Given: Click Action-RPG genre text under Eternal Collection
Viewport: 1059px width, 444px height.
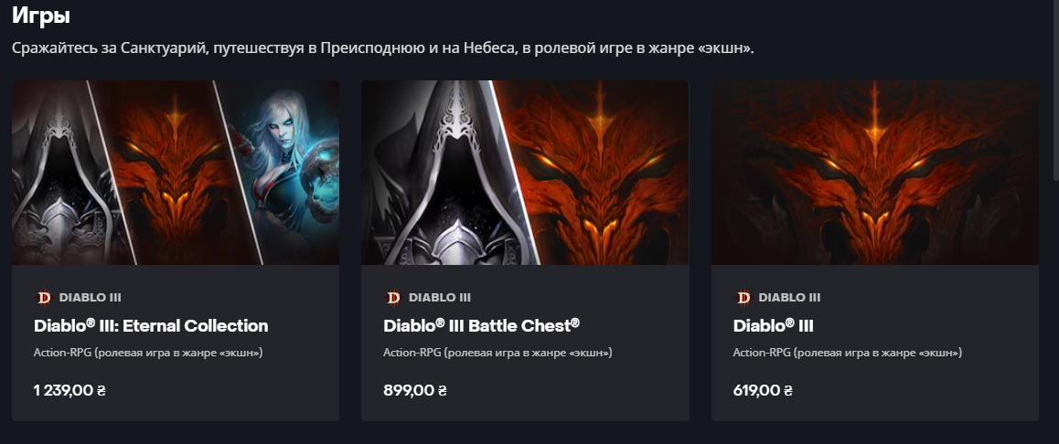Looking at the screenshot, I should (148, 353).
